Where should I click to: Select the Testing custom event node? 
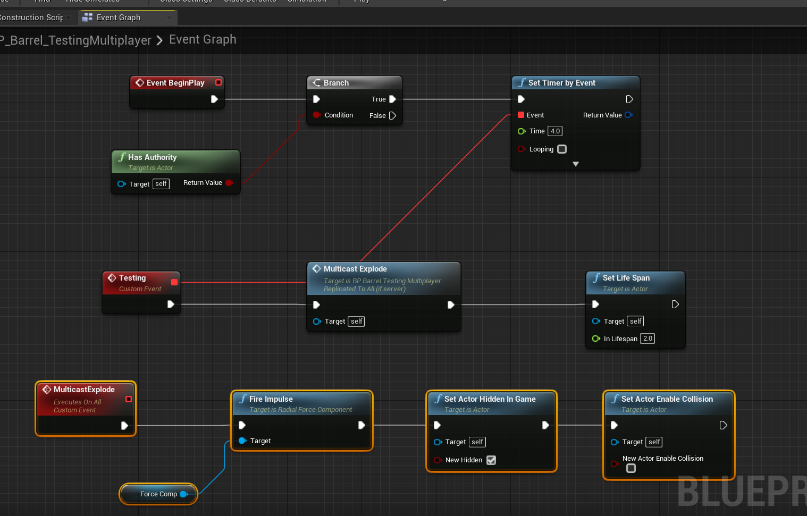pyautogui.click(x=132, y=278)
